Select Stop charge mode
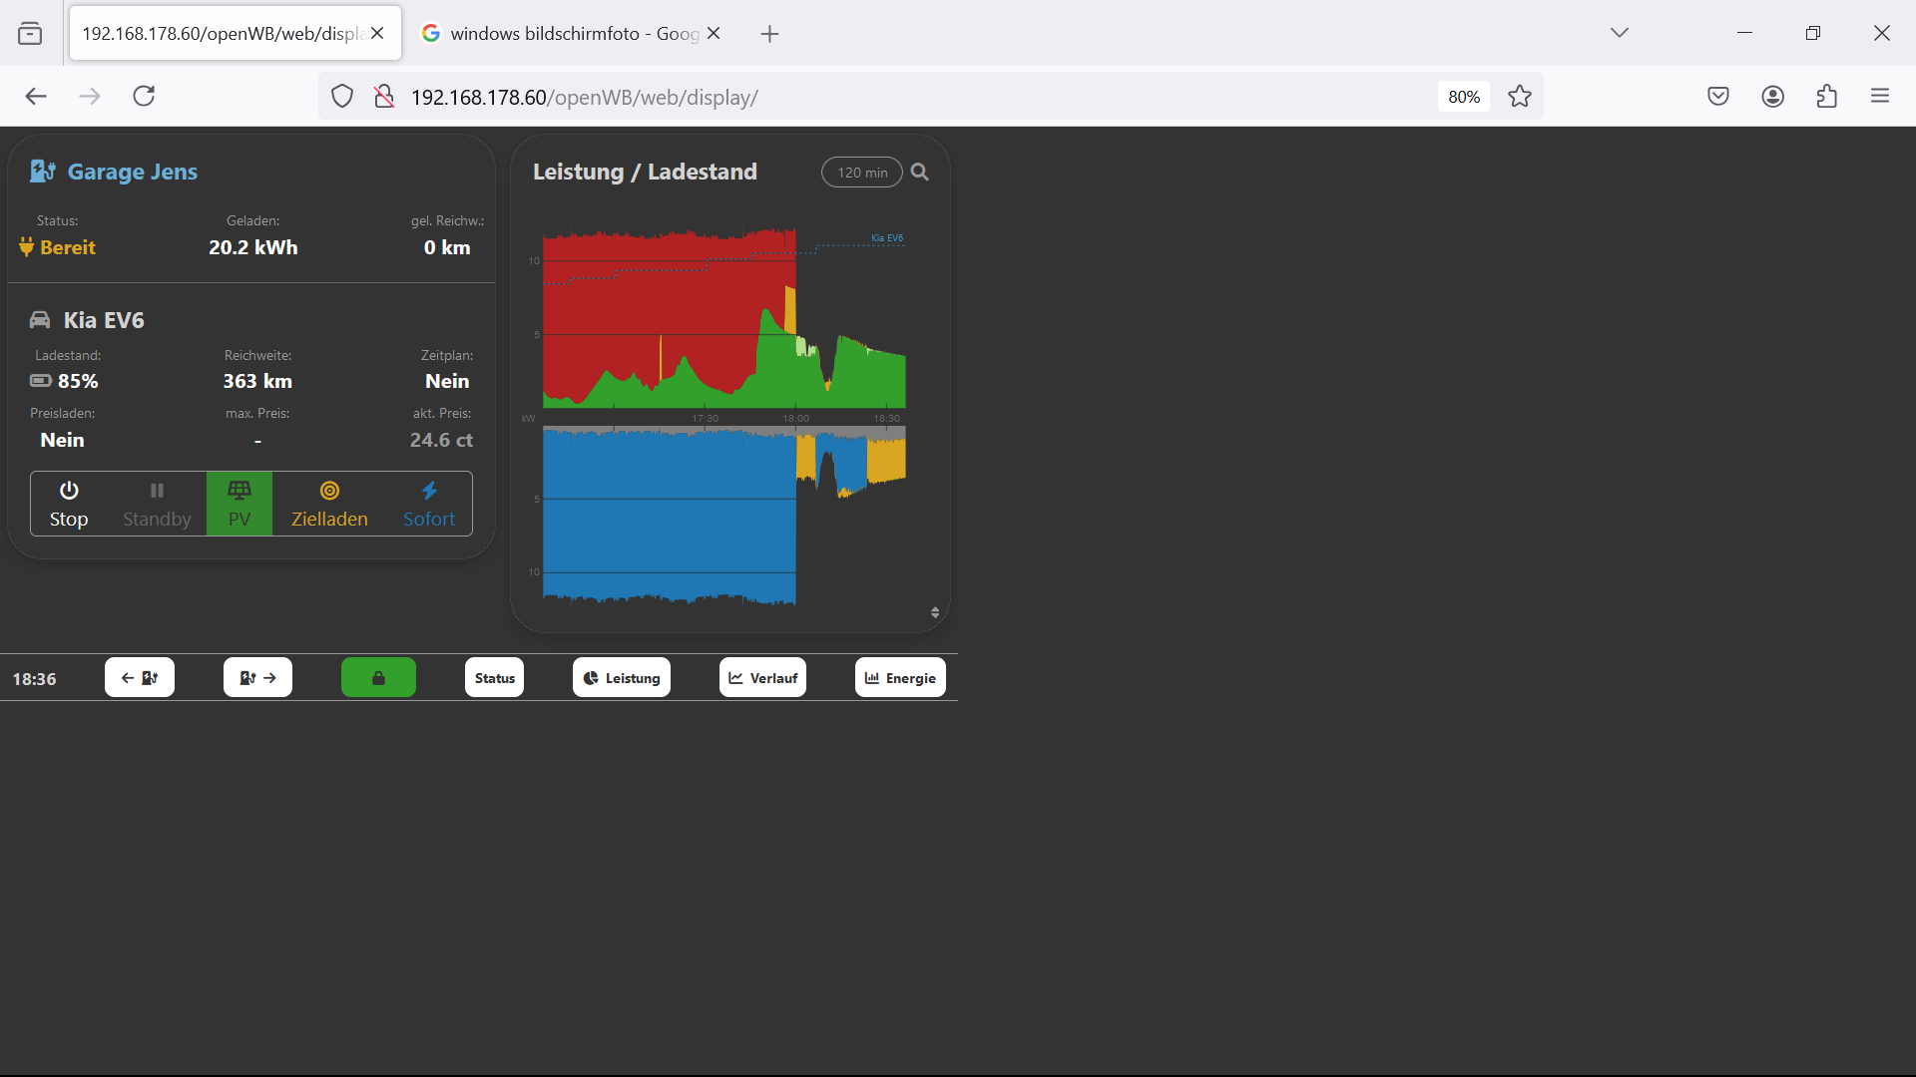 [69, 505]
